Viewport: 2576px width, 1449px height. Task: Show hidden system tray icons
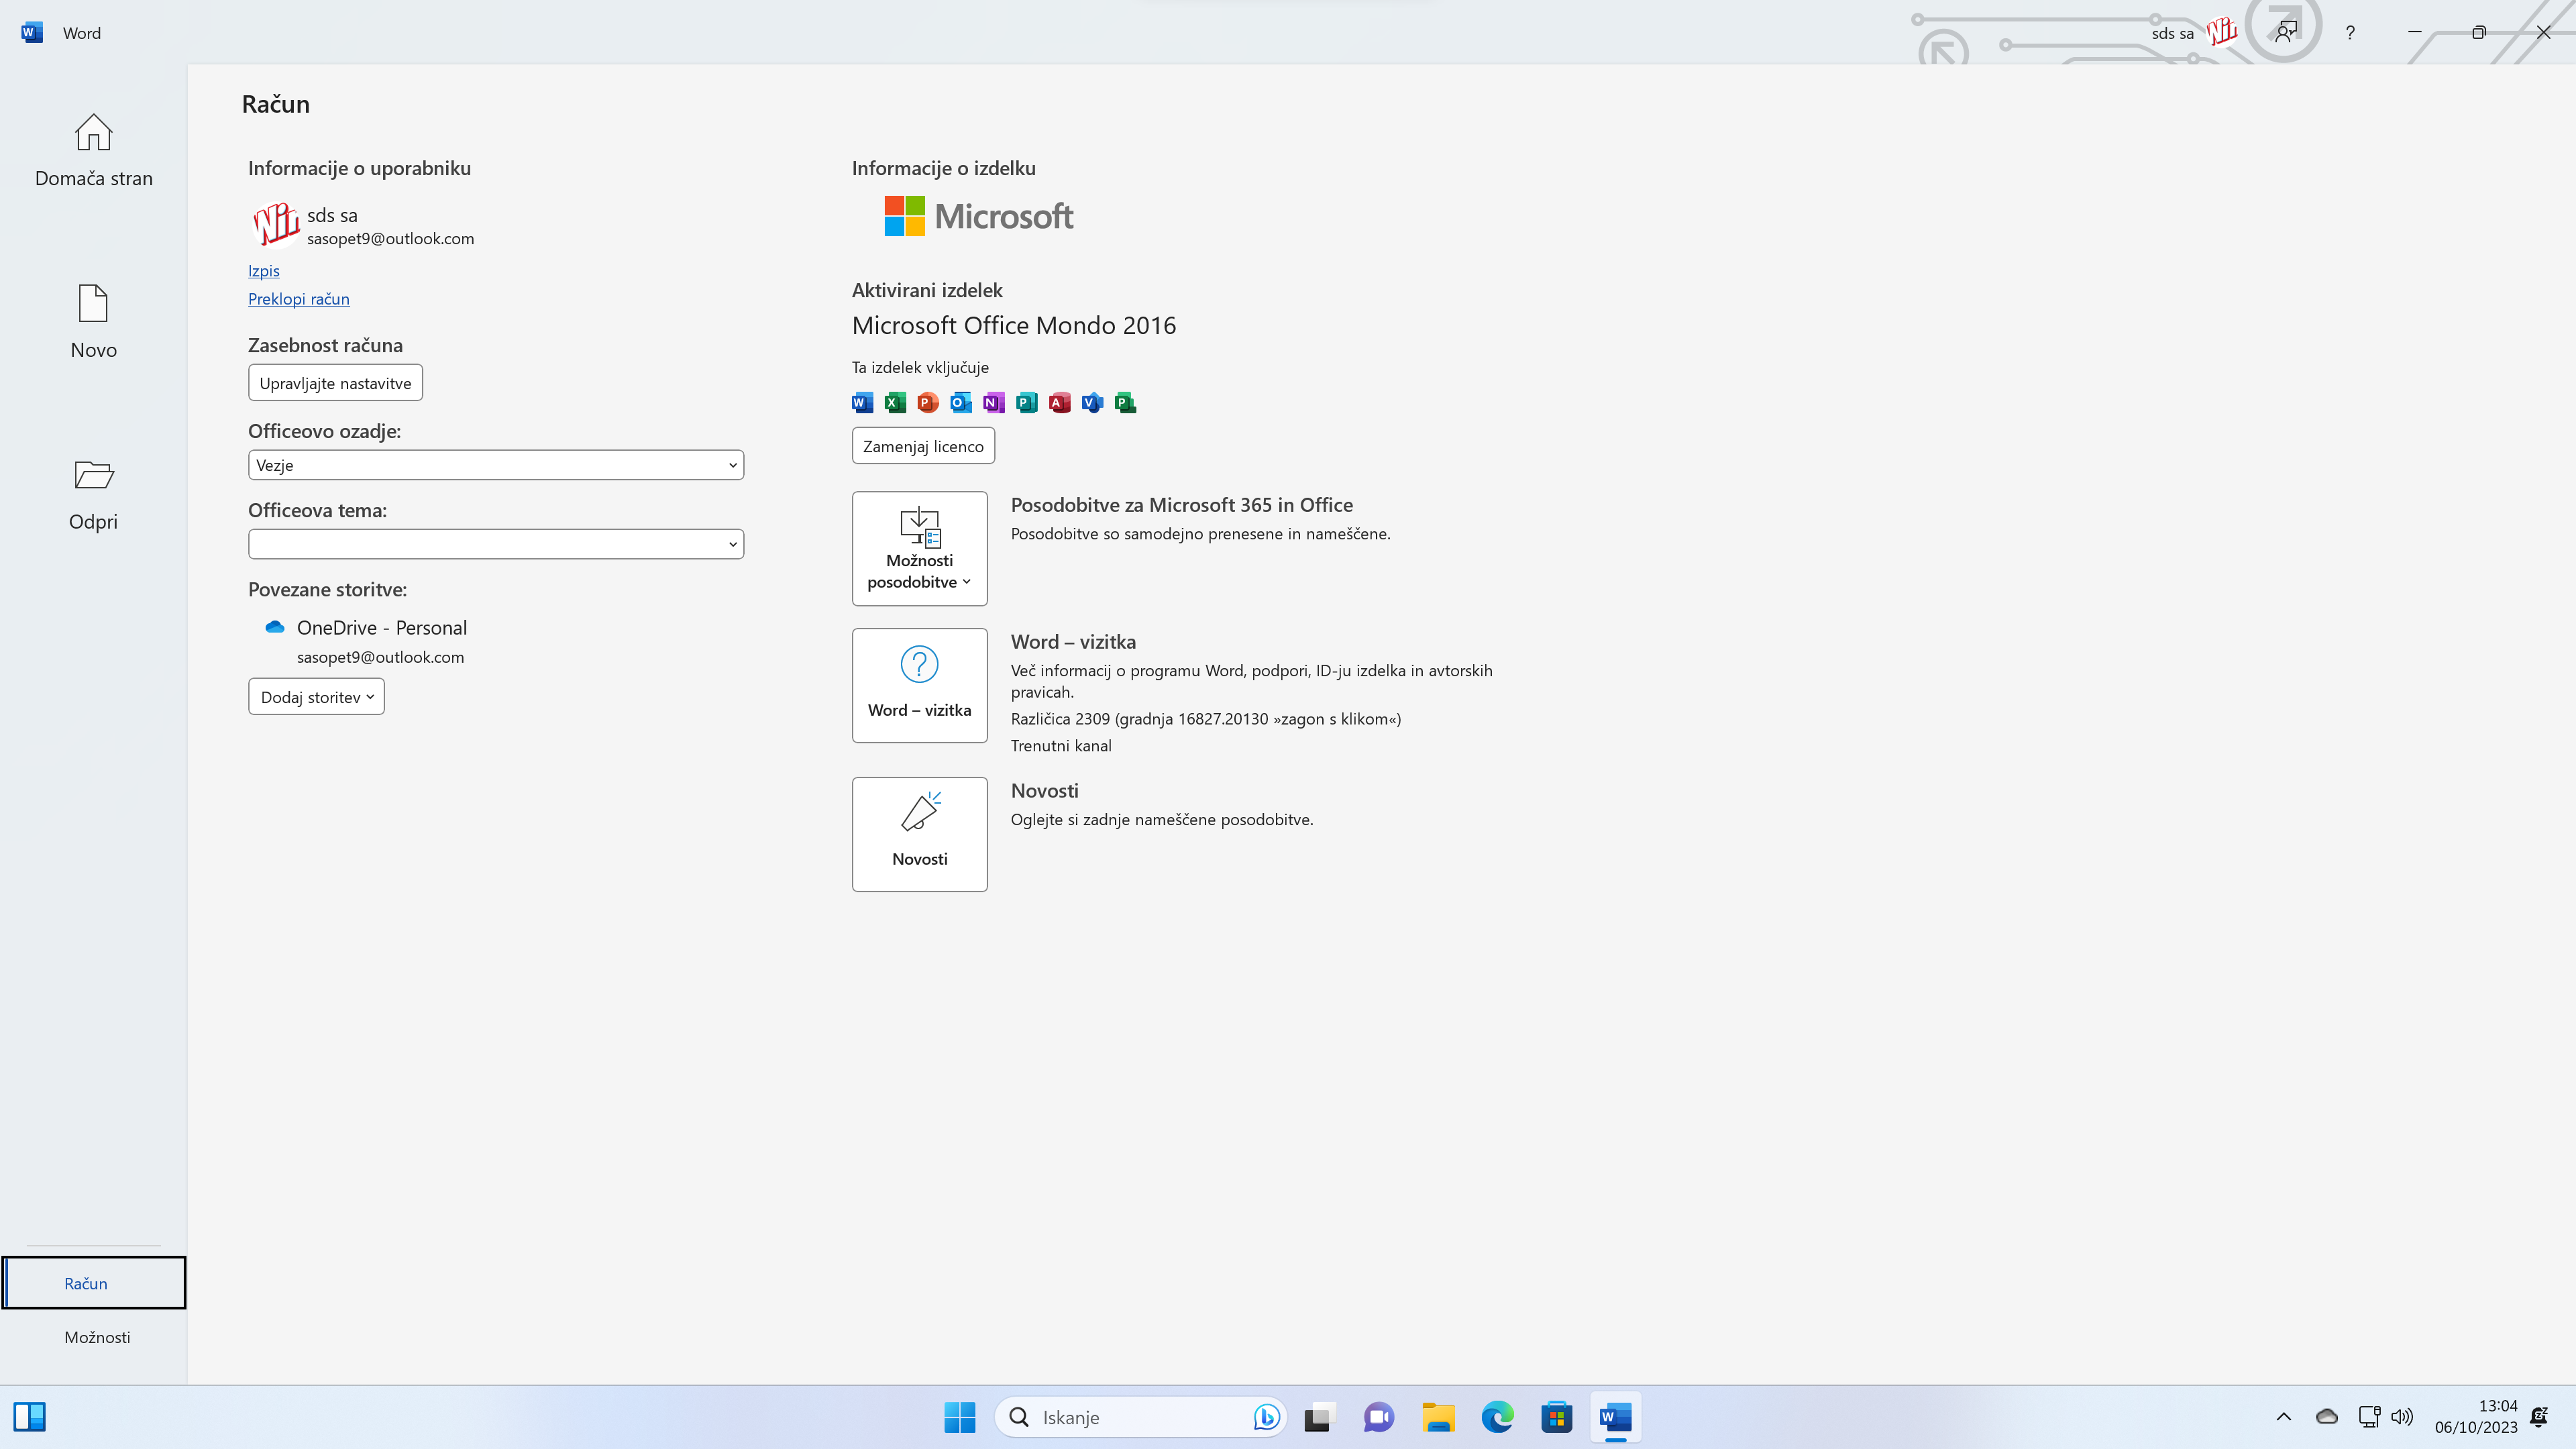coord(2284,1417)
